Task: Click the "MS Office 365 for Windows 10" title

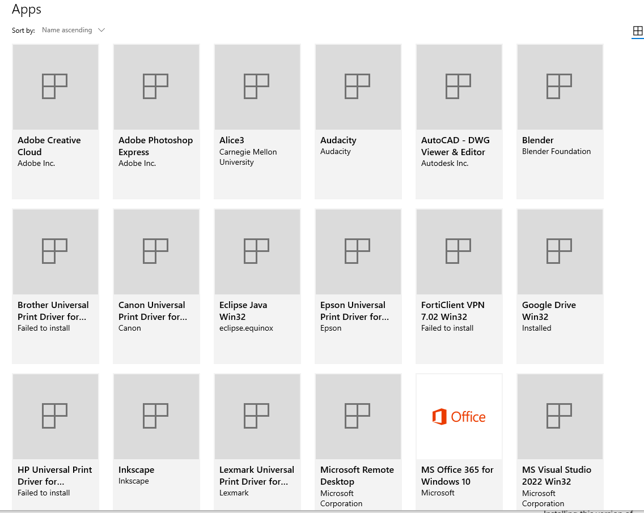Action: (x=457, y=476)
